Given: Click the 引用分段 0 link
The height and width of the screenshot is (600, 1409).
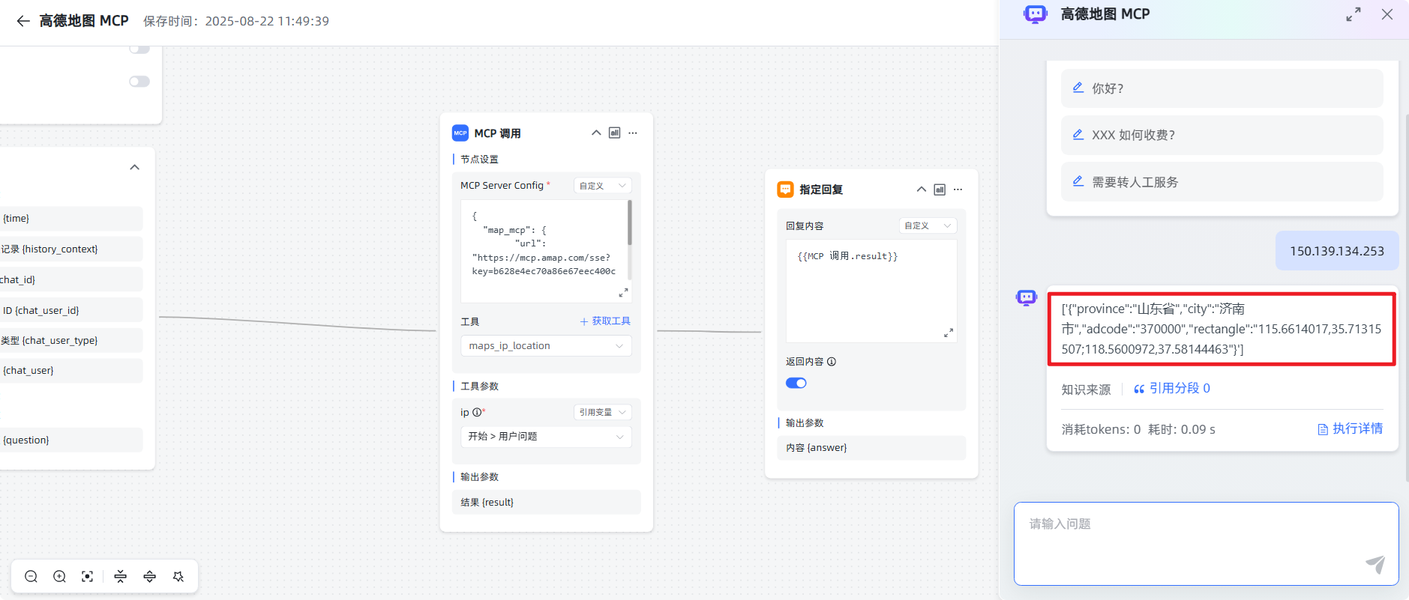Looking at the screenshot, I should click(x=1172, y=388).
